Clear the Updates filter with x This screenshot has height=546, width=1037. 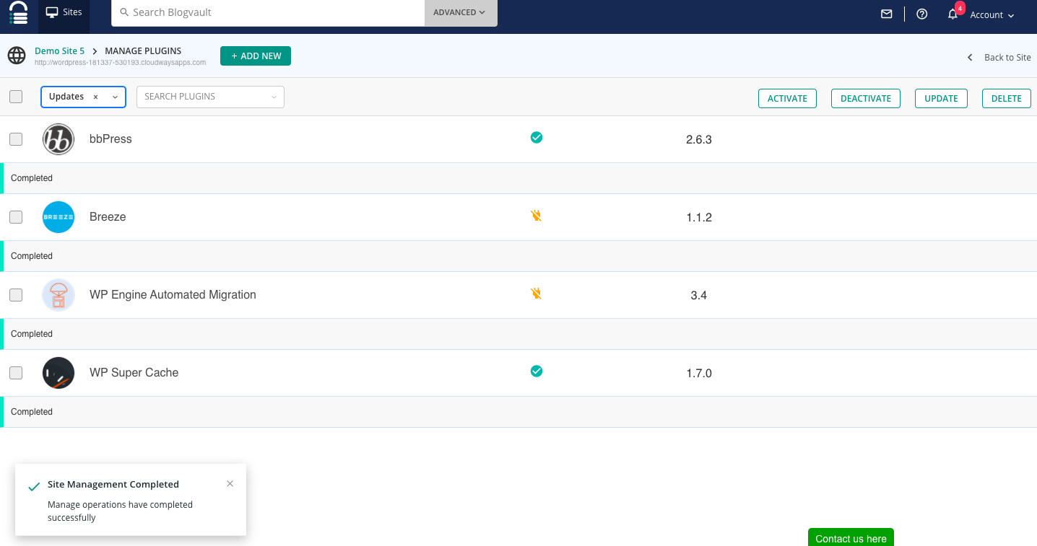pyautogui.click(x=95, y=97)
